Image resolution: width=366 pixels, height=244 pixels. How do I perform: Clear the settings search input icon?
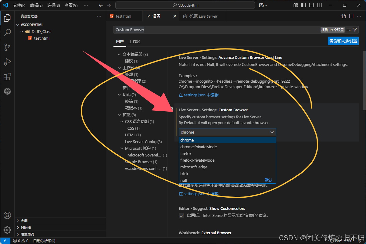(349, 30)
